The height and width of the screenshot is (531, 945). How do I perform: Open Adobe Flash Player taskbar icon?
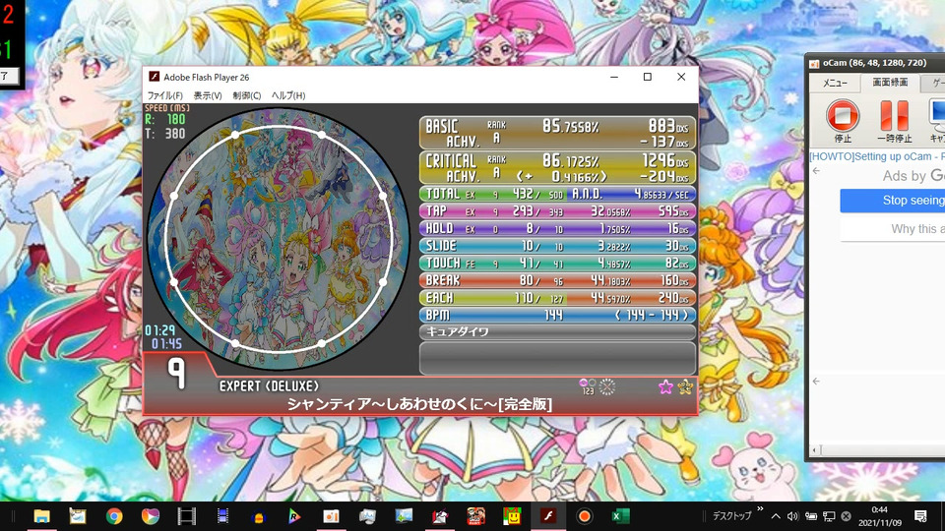pyautogui.click(x=548, y=516)
